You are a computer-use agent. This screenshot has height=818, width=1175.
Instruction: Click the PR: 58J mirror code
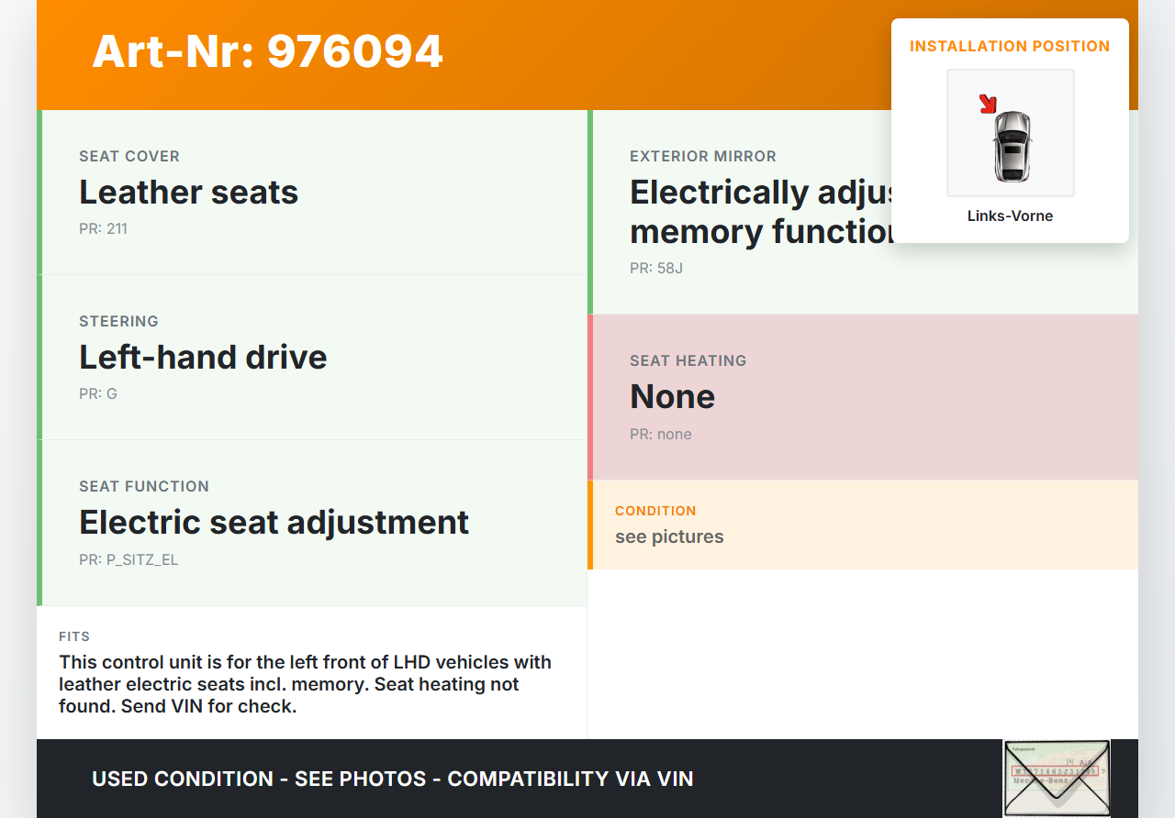coord(656,269)
